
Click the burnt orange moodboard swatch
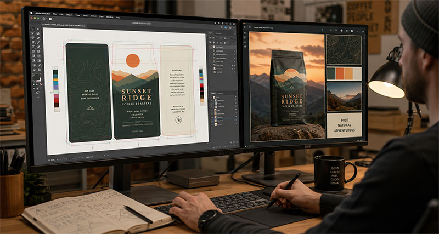pos(340,74)
